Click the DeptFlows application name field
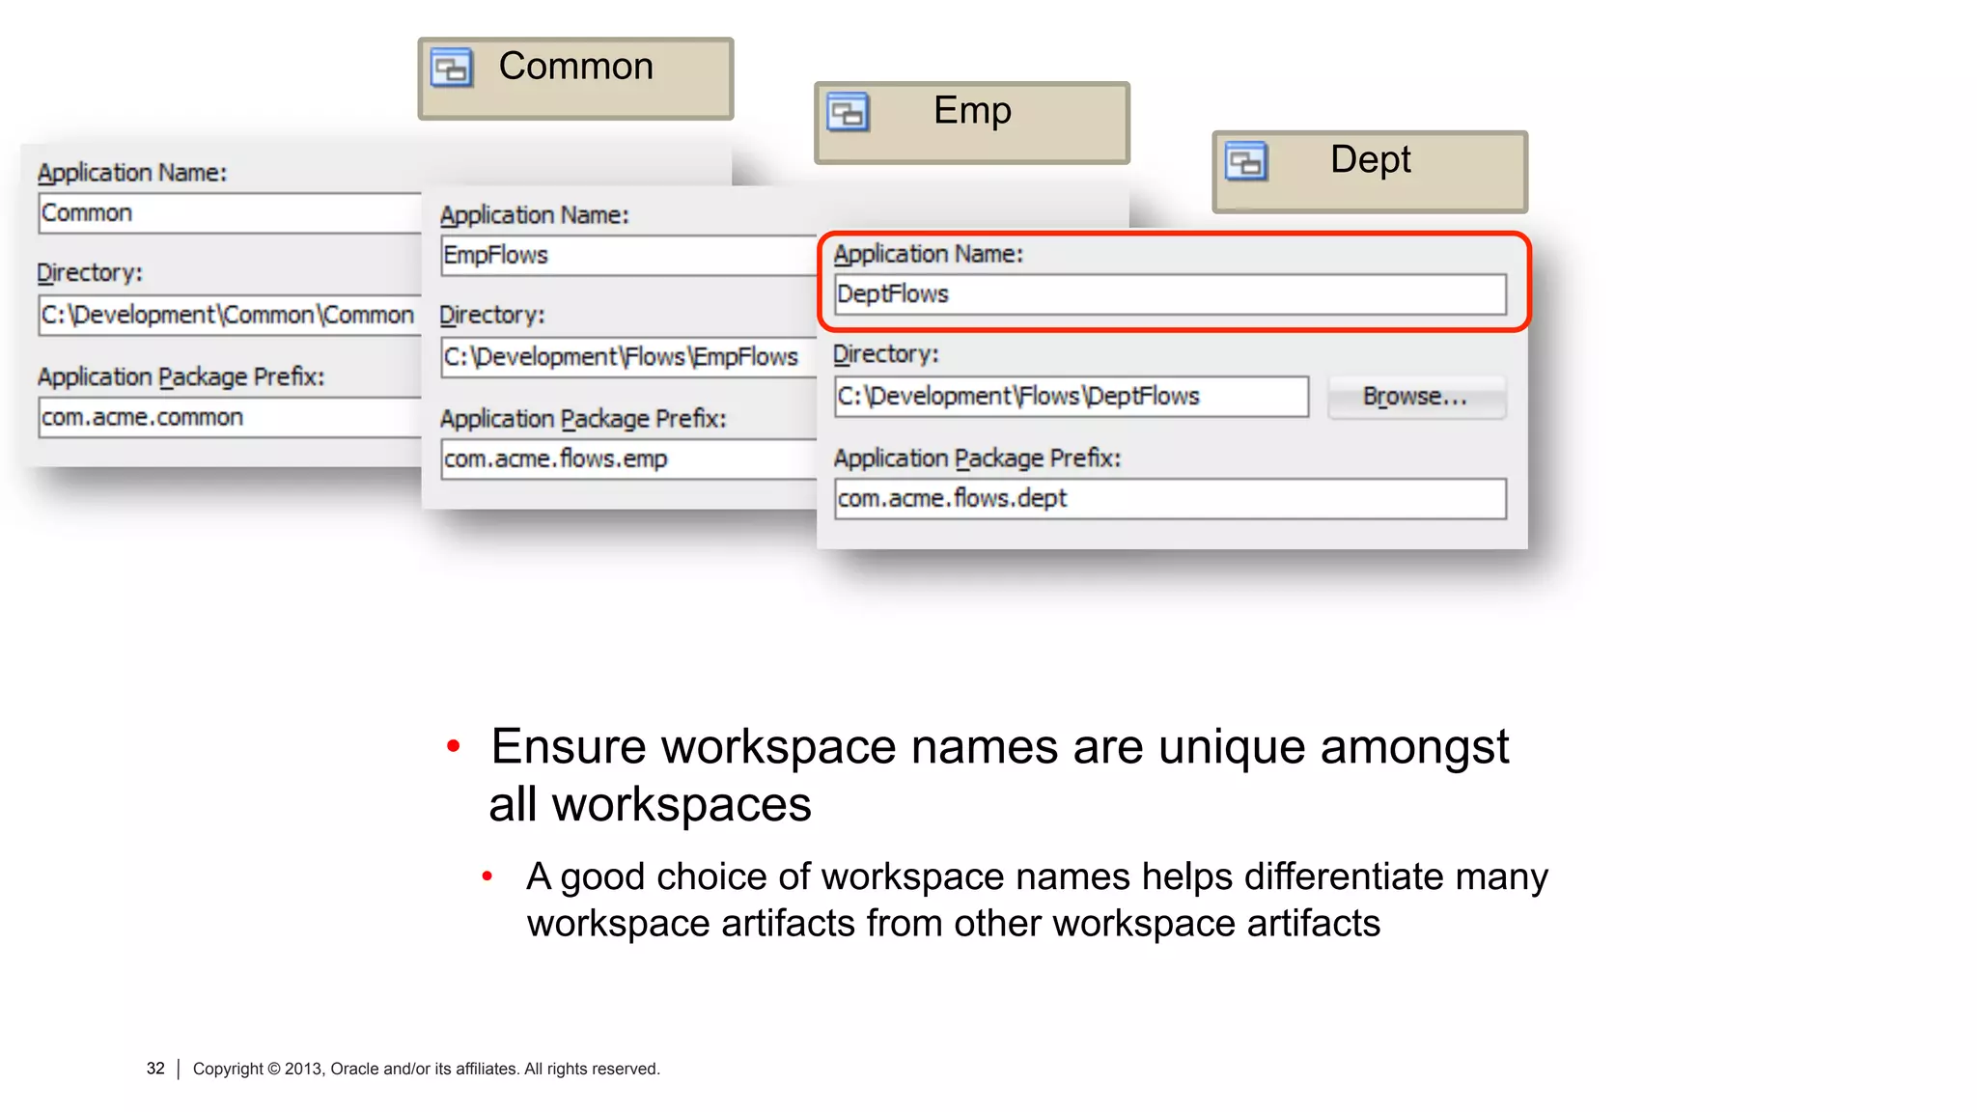Image resolution: width=1977 pixels, height=1112 pixels. tap(1170, 294)
